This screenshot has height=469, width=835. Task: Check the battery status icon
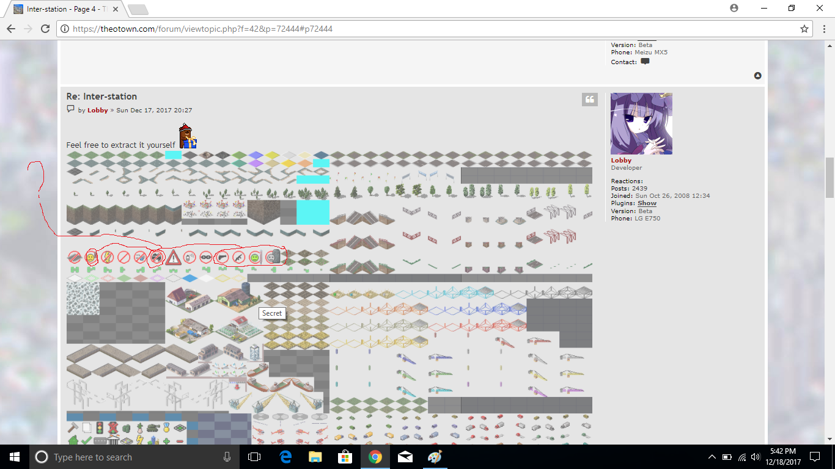coord(727,457)
